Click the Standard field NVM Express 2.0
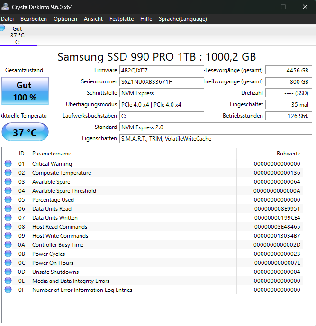The height and width of the screenshot is (326, 316). pyautogui.click(x=216, y=127)
